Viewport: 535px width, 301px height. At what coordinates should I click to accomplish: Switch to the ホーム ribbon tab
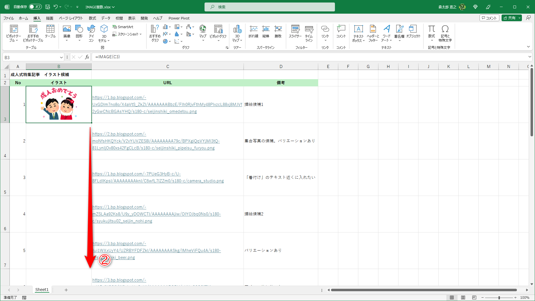pos(23,18)
